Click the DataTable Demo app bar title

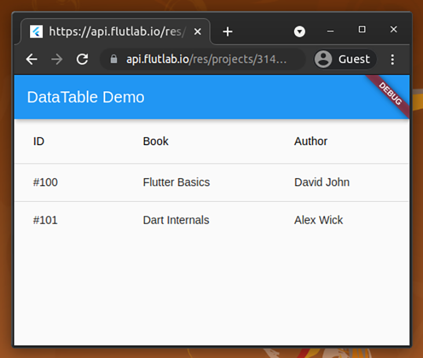click(86, 97)
